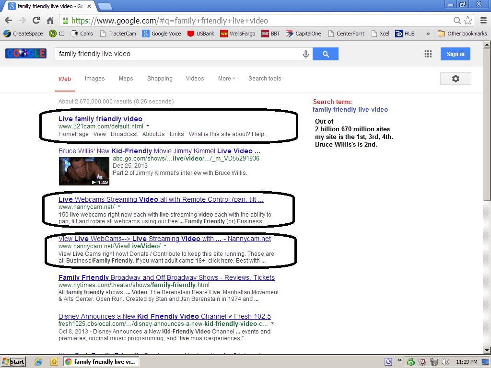
Task: Click the browser Back arrow
Action: coord(8,21)
